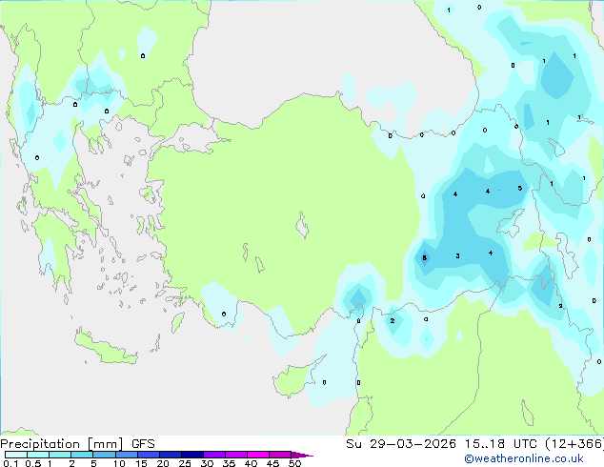The height and width of the screenshot is (467, 604).
Task: Click the map value 5 in eastern Turkey
Action: pyautogui.click(x=519, y=188)
